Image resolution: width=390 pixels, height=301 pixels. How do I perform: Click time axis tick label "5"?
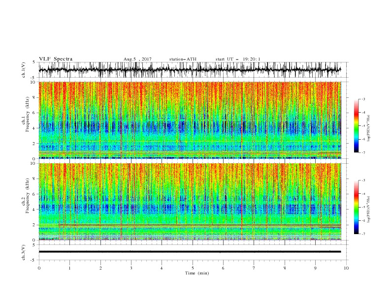[193, 268]
